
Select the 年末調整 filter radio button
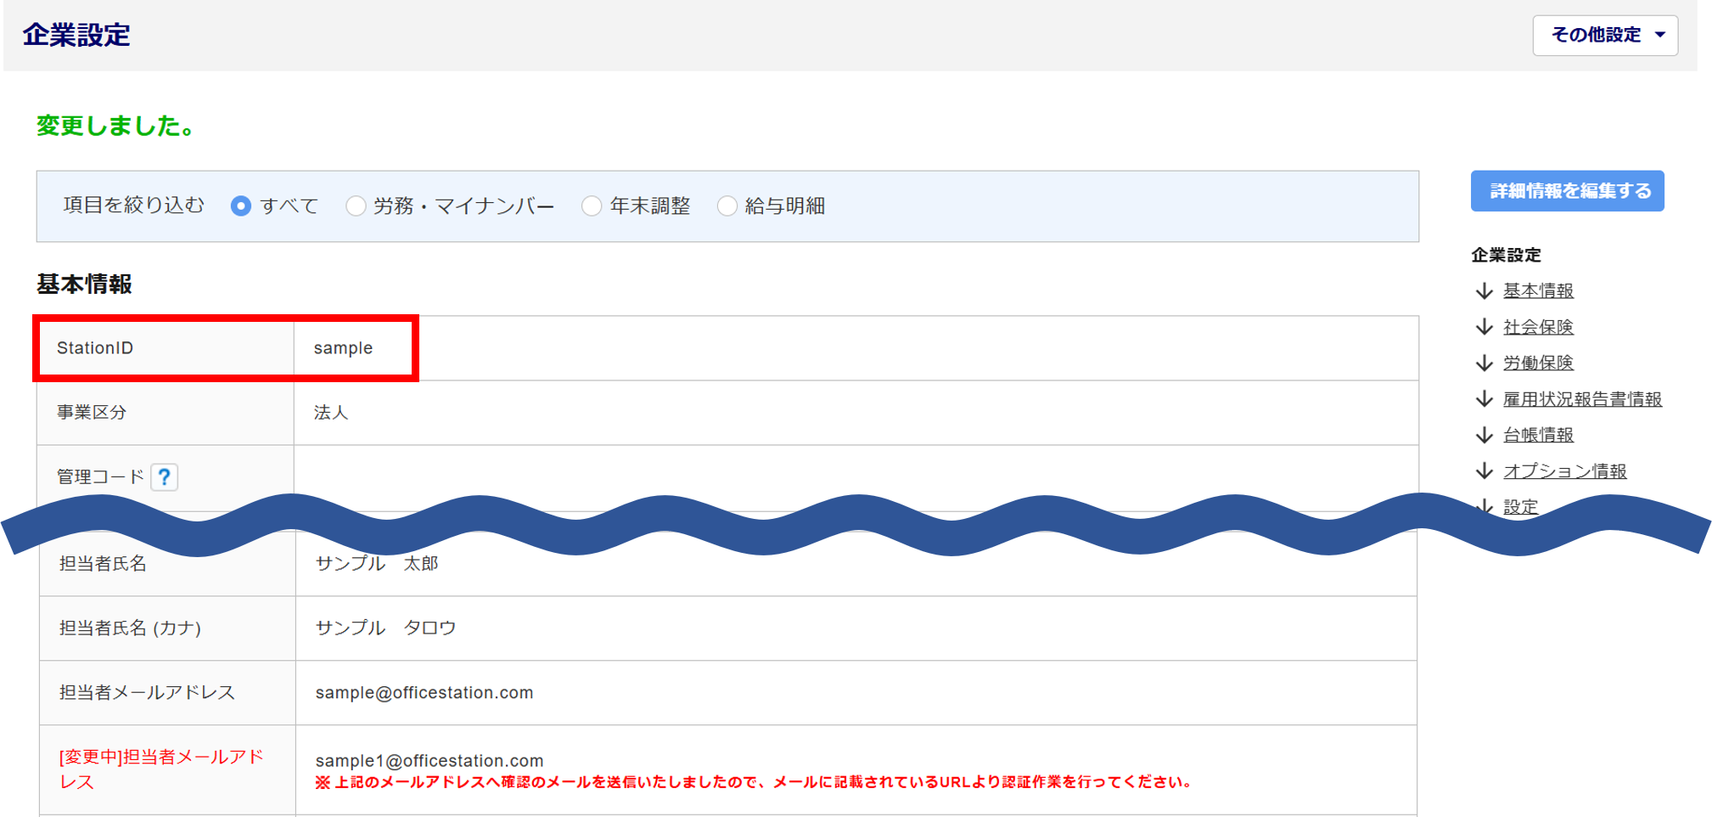[x=592, y=206]
